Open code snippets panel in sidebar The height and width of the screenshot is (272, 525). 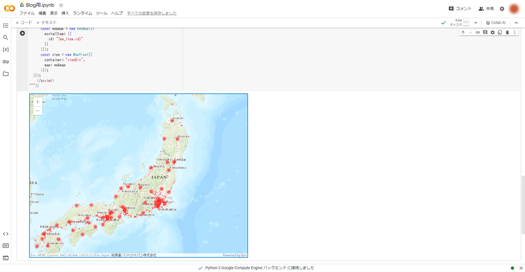click(x=6, y=234)
